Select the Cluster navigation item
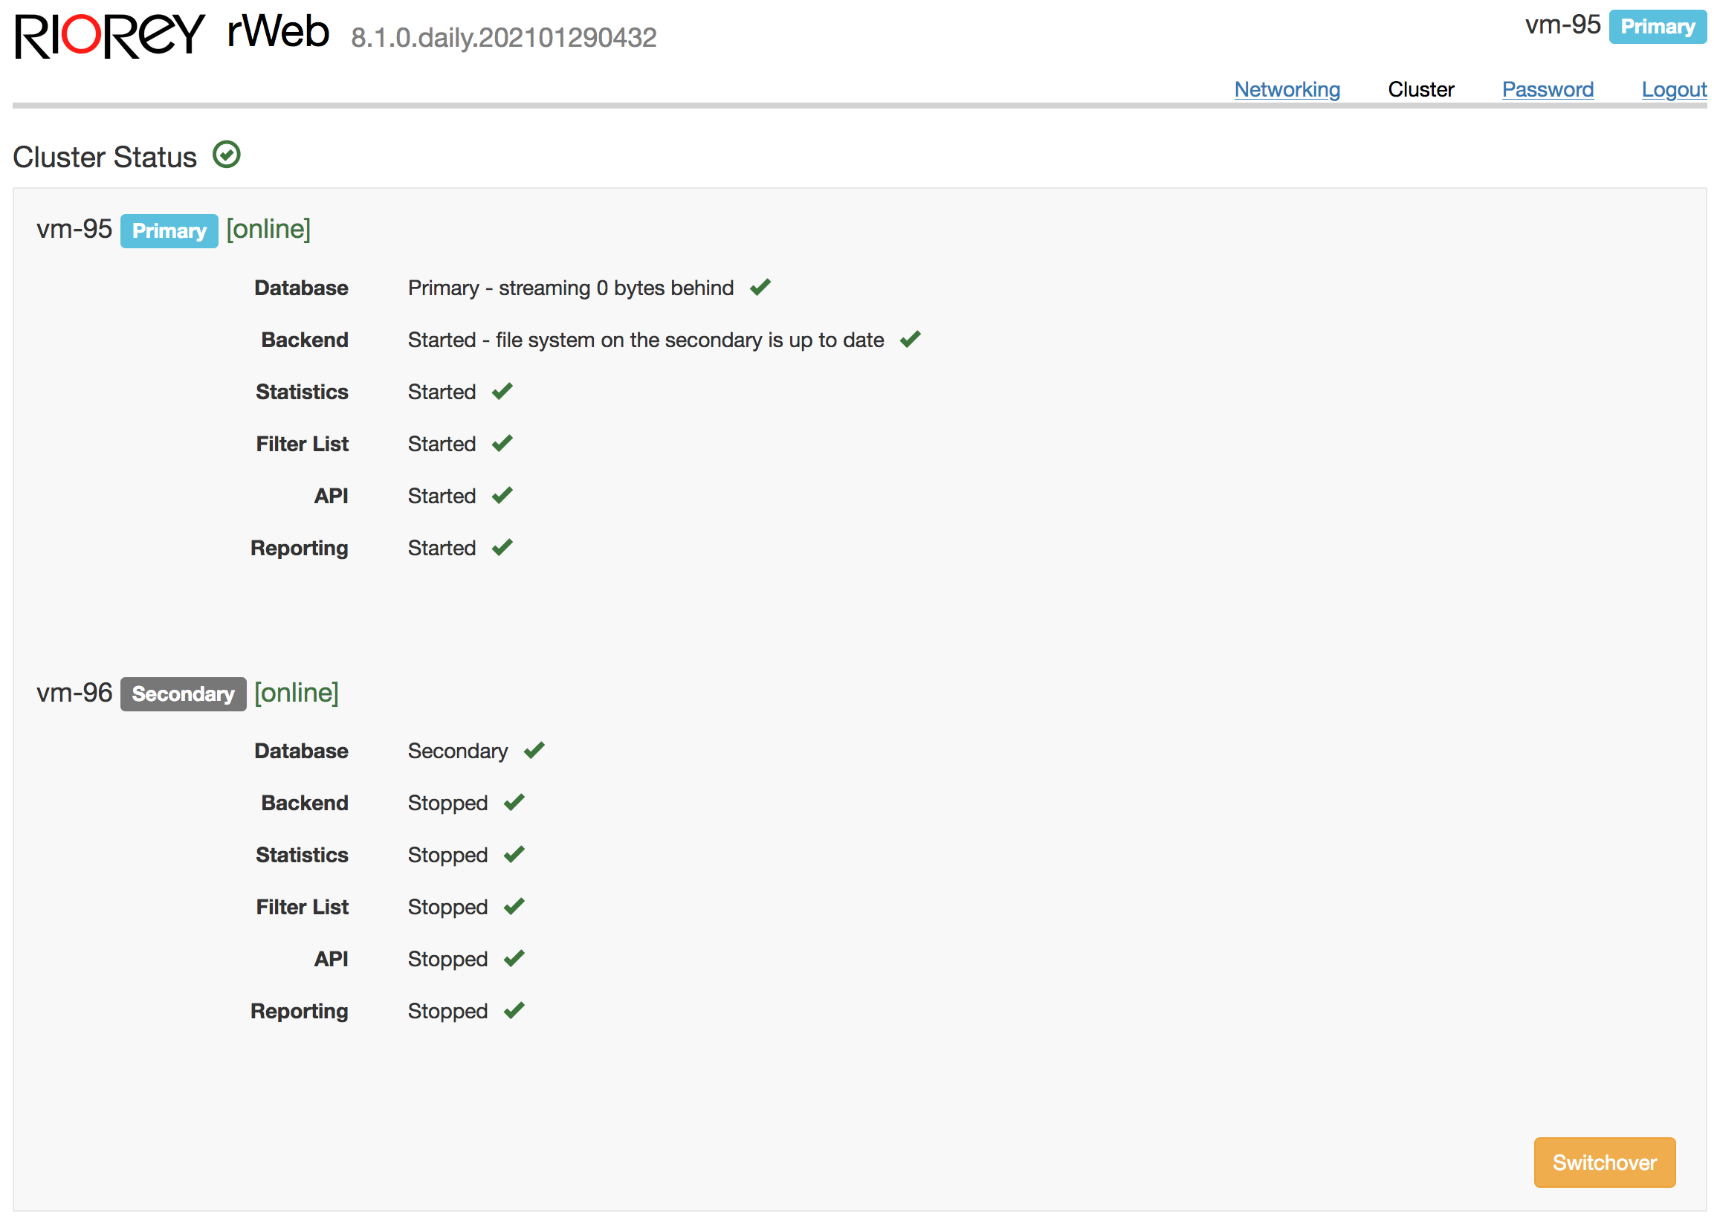This screenshot has width=1720, height=1222. click(x=1420, y=89)
